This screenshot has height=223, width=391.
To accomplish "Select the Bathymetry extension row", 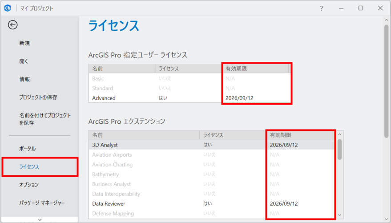I will (211, 174).
